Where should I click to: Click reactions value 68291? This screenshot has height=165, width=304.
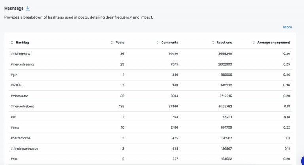click(227, 117)
